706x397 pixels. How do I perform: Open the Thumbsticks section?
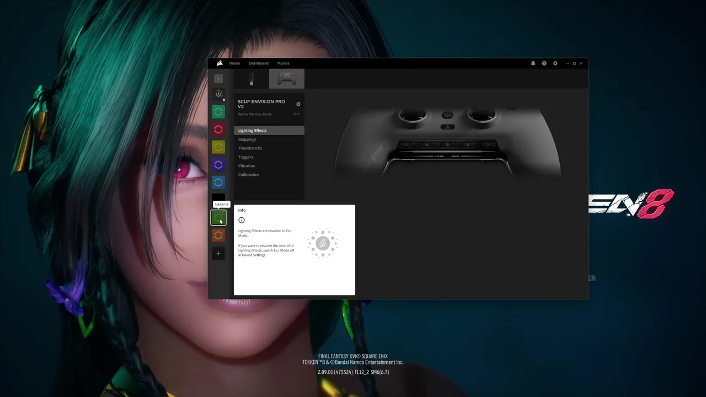(x=269, y=148)
